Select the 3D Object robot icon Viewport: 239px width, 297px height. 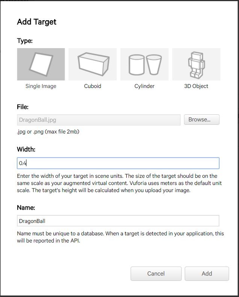pyautogui.click(x=196, y=64)
